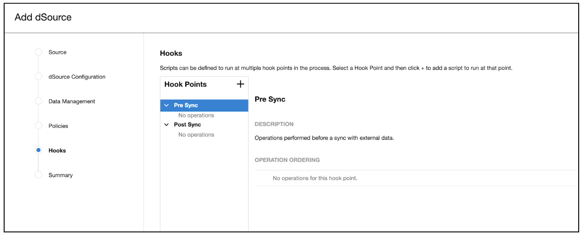The width and height of the screenshot is (581, 235).
Task: Click the dSource Configuration step circle
Action: pyautogui.click(x=39, y=77)
